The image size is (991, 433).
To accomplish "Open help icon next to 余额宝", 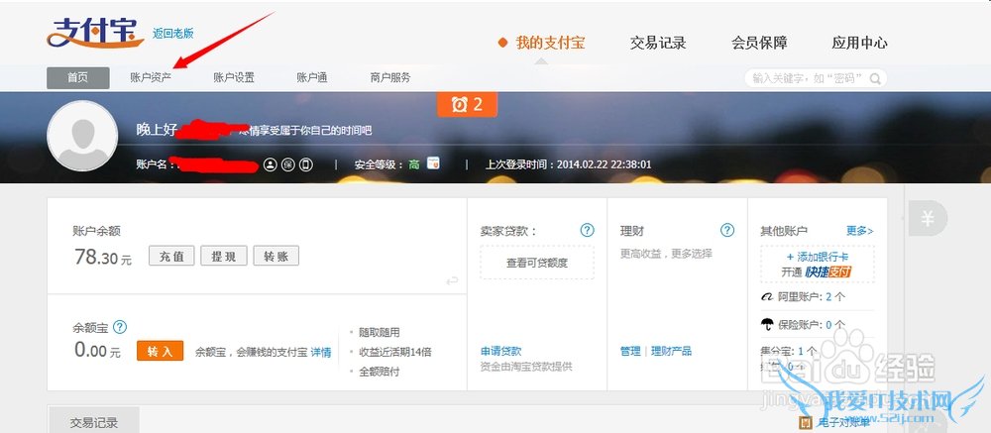I will (x=120, y=327).
